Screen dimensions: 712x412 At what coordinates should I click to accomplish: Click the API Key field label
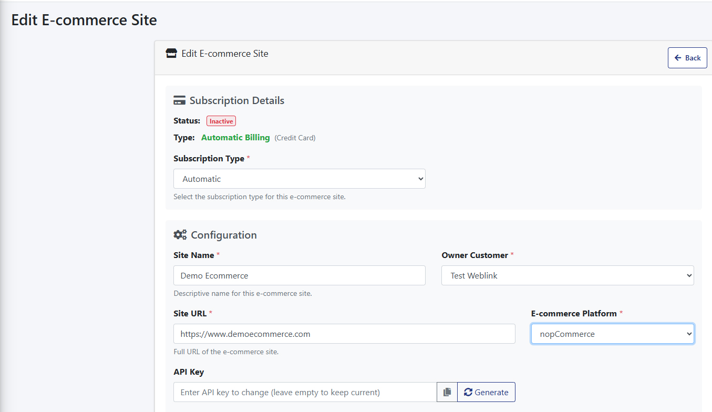189,372
